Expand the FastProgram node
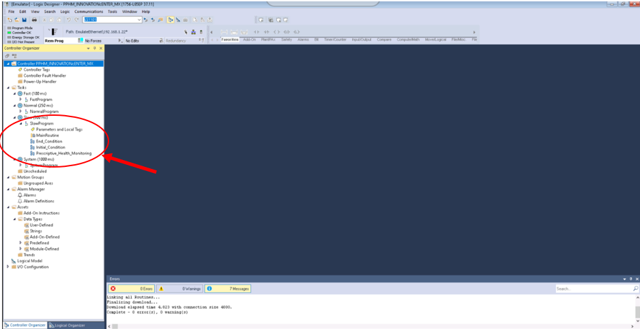The height and width of the screenshot is (329, 640). click(x=20, y=99)
